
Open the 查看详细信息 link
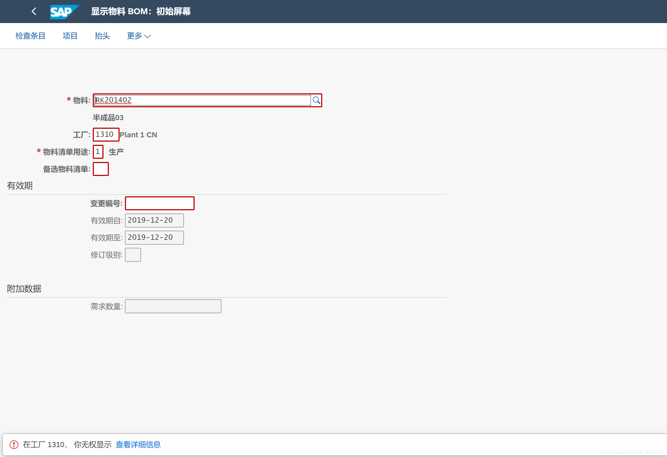coord(138,444)
